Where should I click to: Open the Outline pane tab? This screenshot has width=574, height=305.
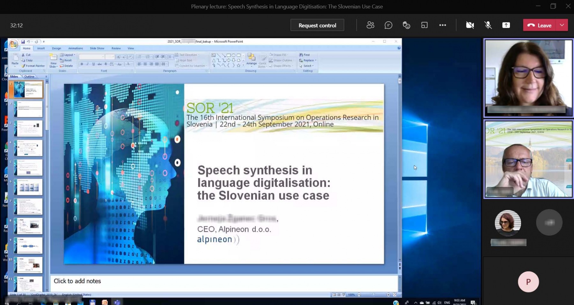click(x=29, y=76)
